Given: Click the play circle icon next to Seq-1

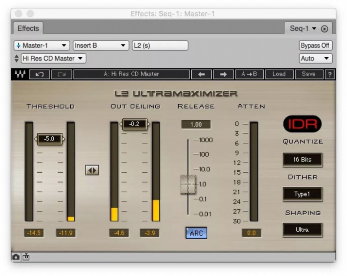Looking at the screenshot, I should pyautogui.click(x=324, y=29).
